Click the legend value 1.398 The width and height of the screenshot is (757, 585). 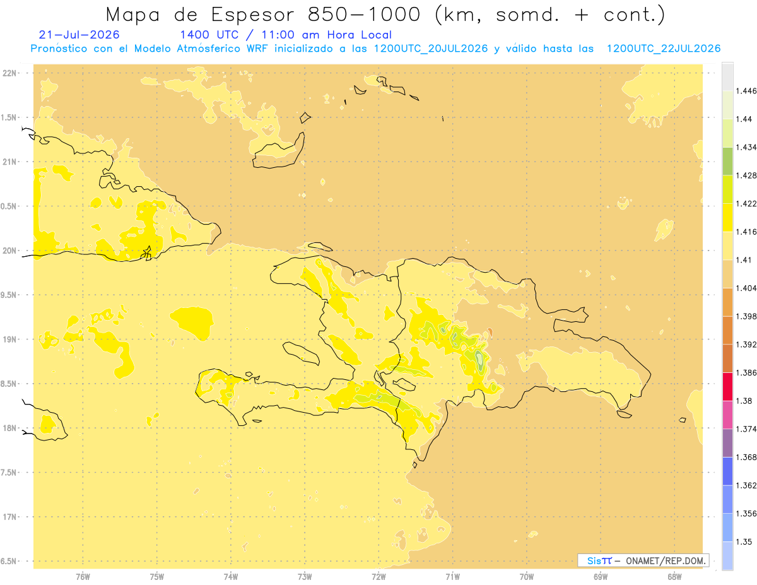[748, 316]
